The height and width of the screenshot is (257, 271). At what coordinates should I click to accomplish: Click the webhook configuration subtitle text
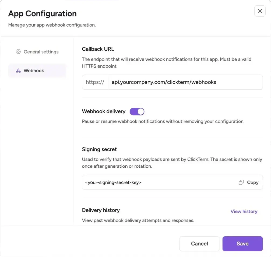(52, 25)
